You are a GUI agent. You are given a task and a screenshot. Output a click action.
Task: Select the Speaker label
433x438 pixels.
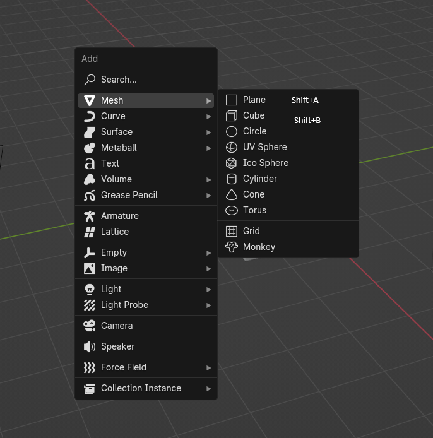pyautogui.click(x=118, y=346)
